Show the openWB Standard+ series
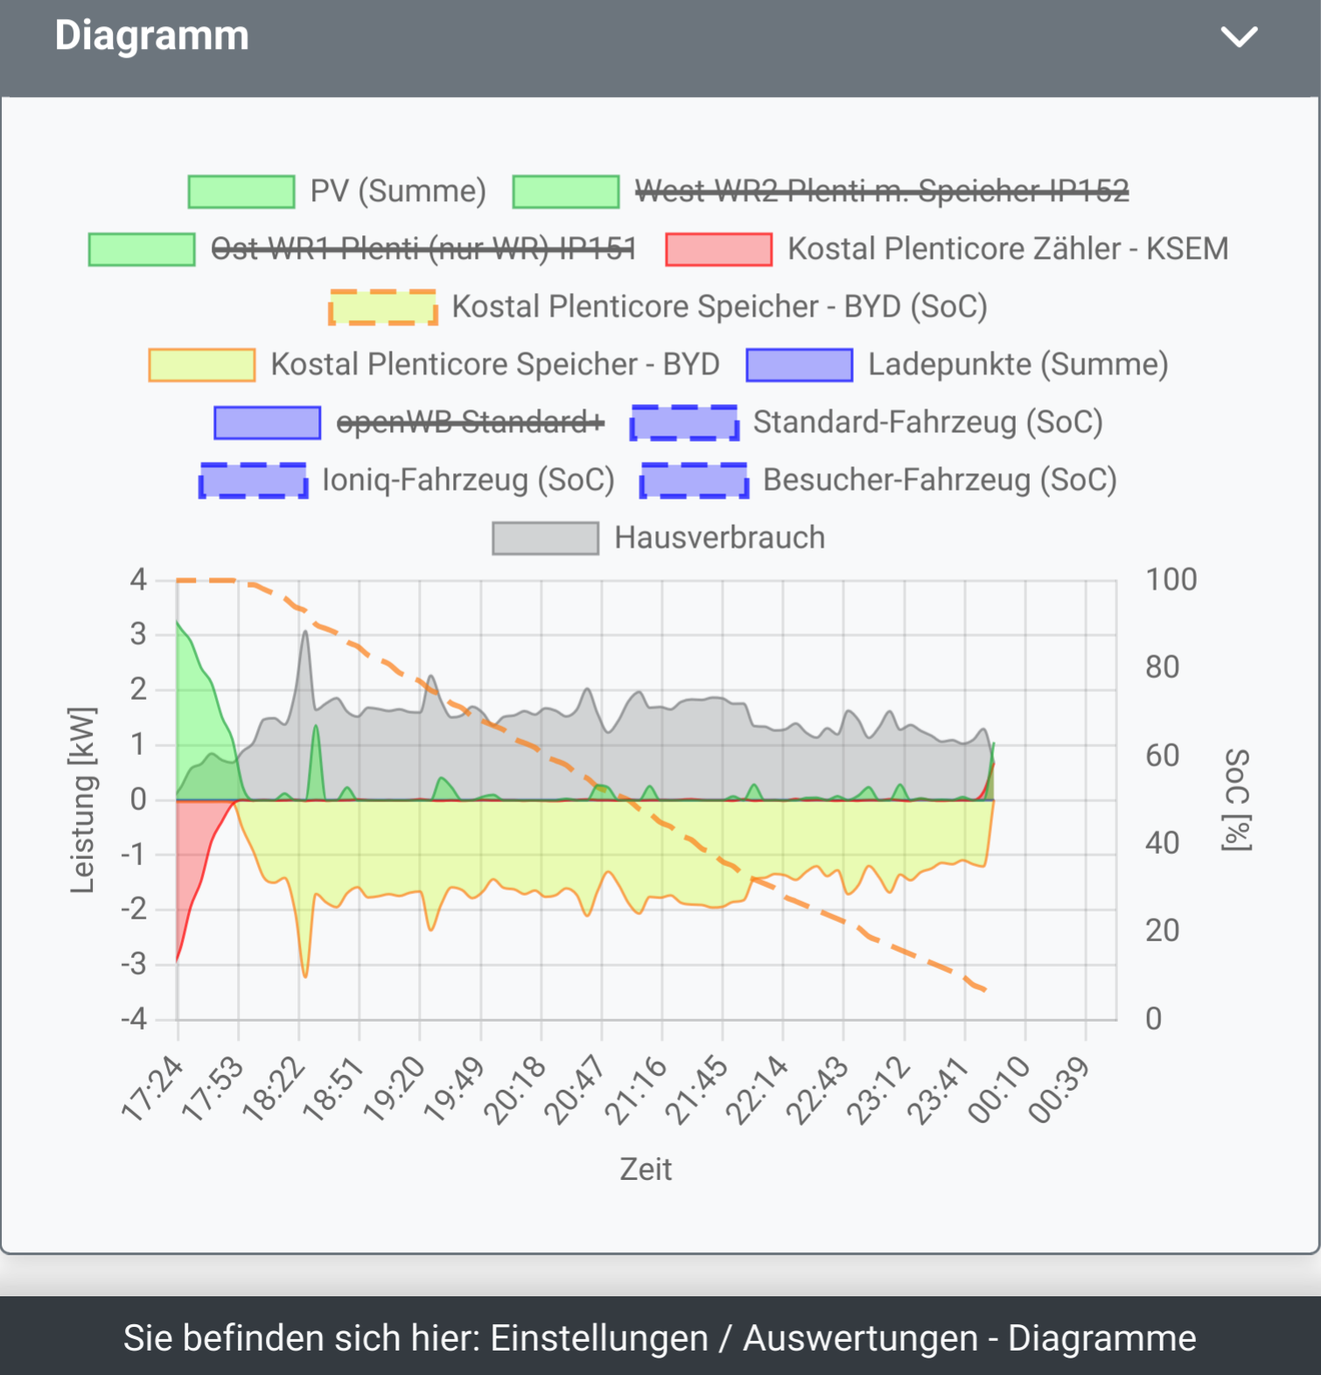1321x1375 pixels. 470,422
